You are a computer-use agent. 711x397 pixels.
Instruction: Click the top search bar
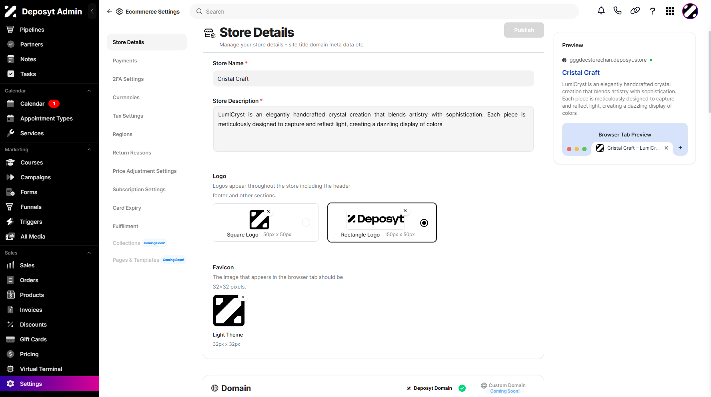[x=384, y=12]
